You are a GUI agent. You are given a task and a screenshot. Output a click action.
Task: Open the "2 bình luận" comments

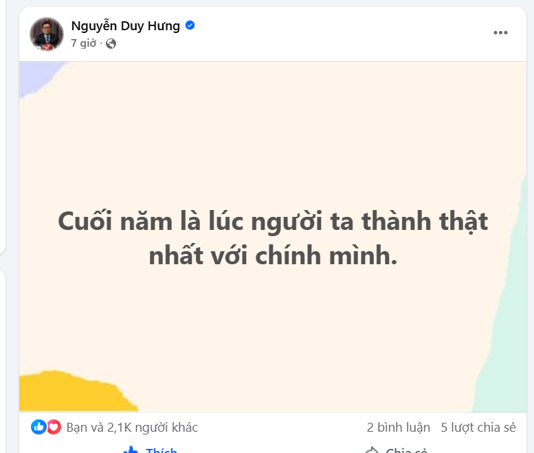click(x=398, y=428)
